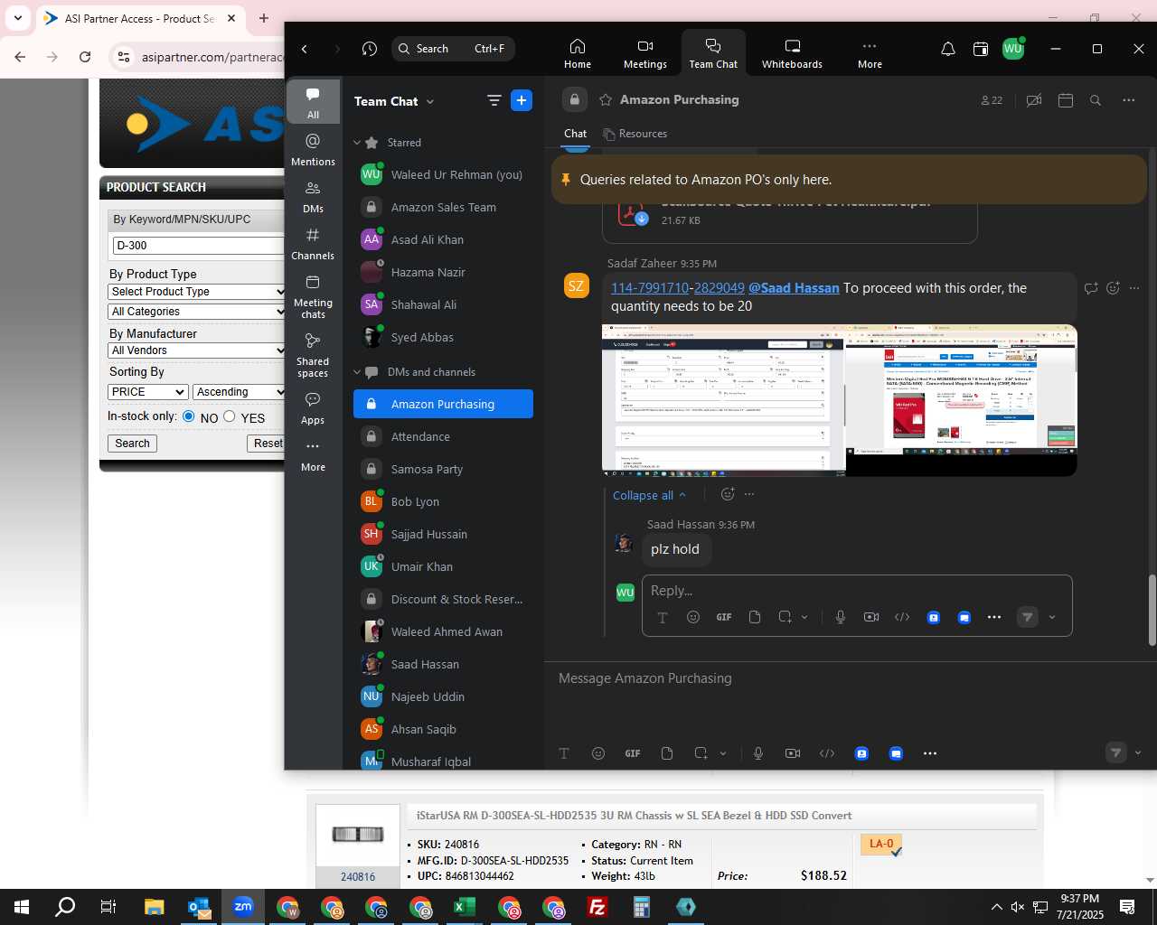Open DMs in Zoom sidebar

coord(313,196)
